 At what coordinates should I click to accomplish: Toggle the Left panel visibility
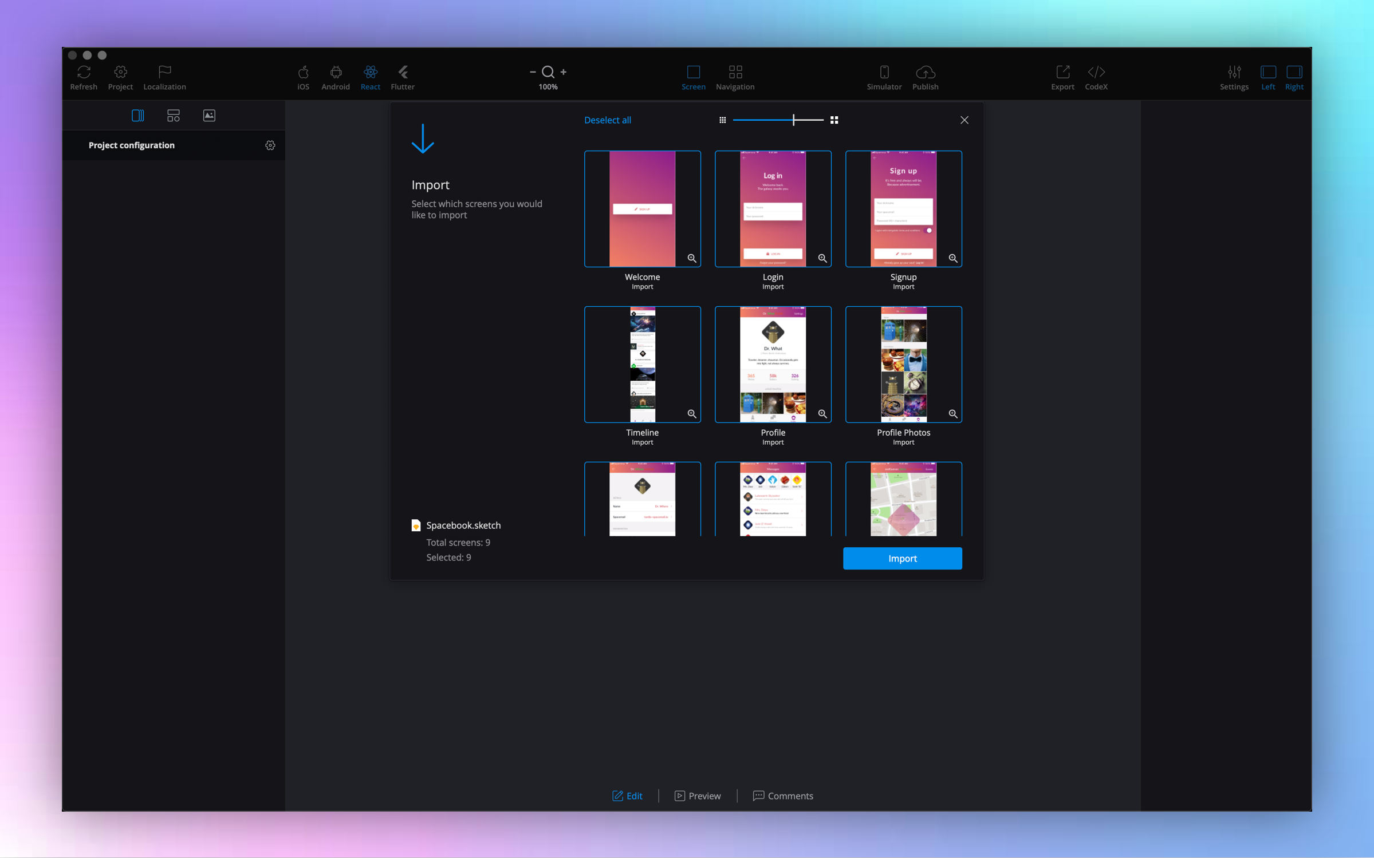point(1267,73)
